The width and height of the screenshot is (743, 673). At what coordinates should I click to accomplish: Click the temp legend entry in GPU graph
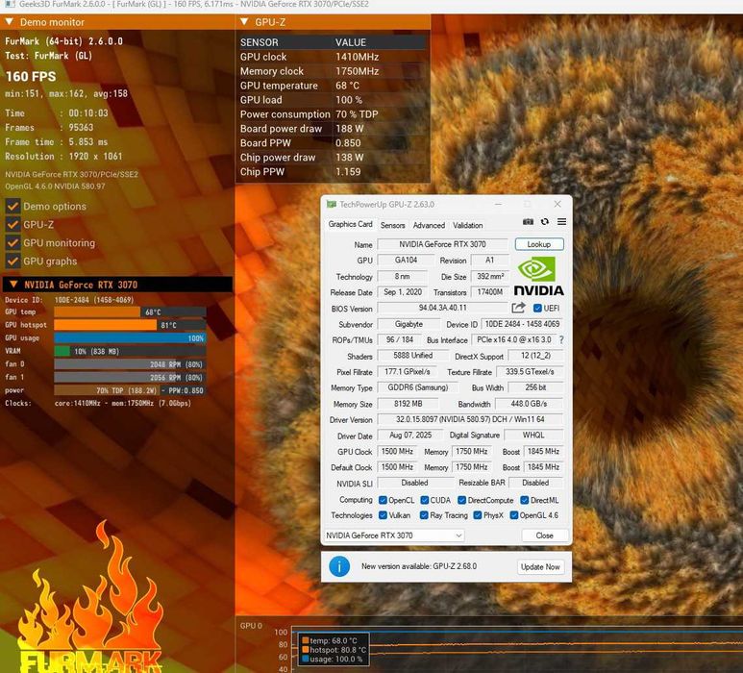(x=330, y=640)
